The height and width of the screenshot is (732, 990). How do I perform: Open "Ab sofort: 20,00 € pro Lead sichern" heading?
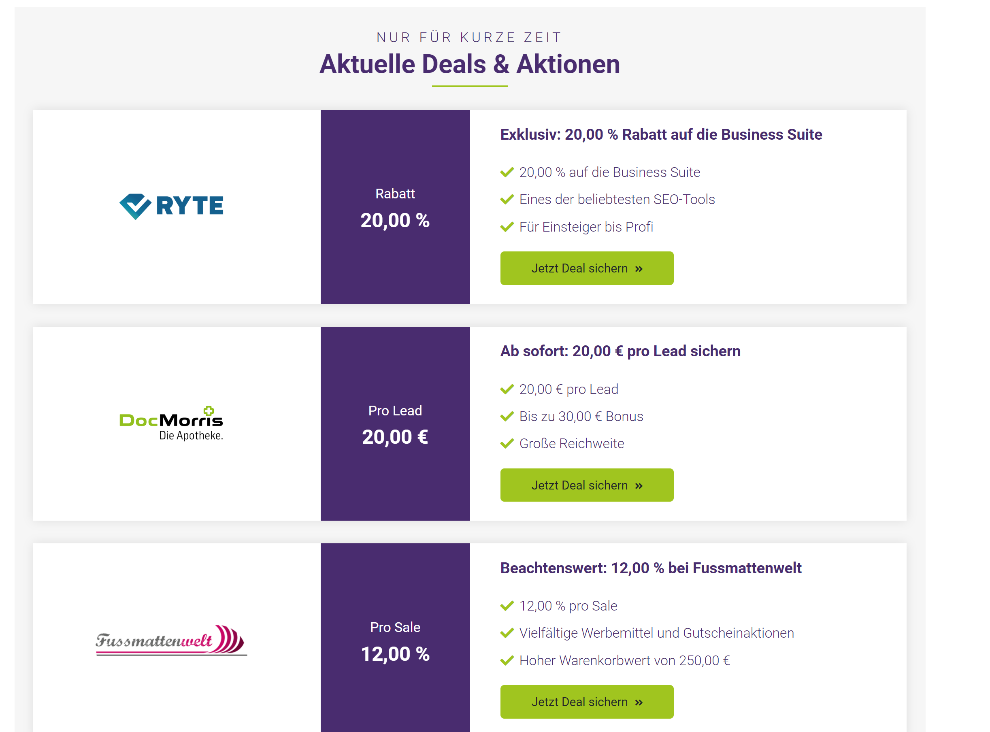tap(620, 351)
